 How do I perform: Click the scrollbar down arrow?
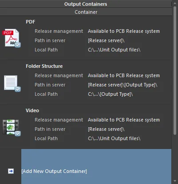(175, 181)
